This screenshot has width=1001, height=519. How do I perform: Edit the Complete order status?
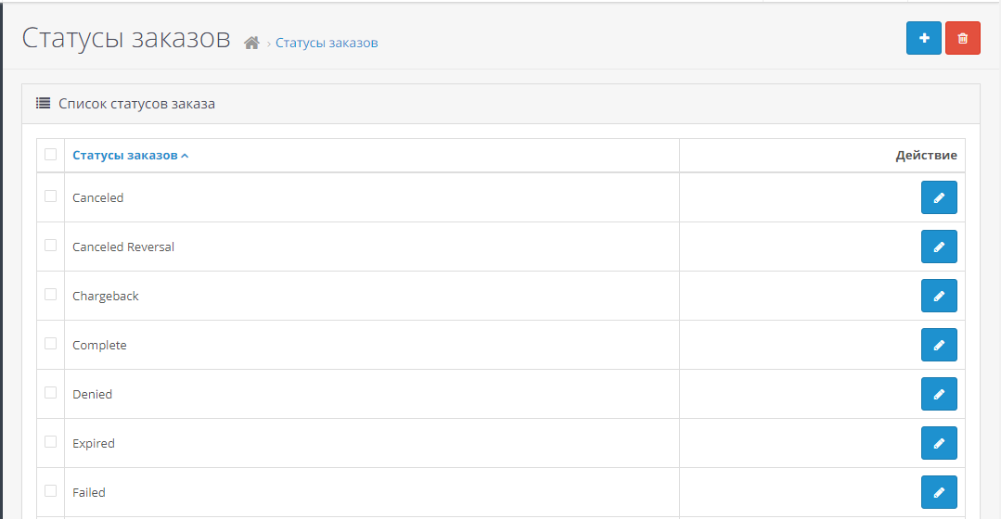tap(938, 345)
